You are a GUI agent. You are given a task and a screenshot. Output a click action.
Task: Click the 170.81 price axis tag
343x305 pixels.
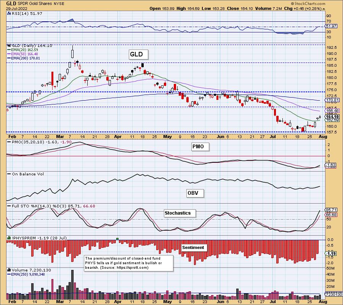point(332,101)
